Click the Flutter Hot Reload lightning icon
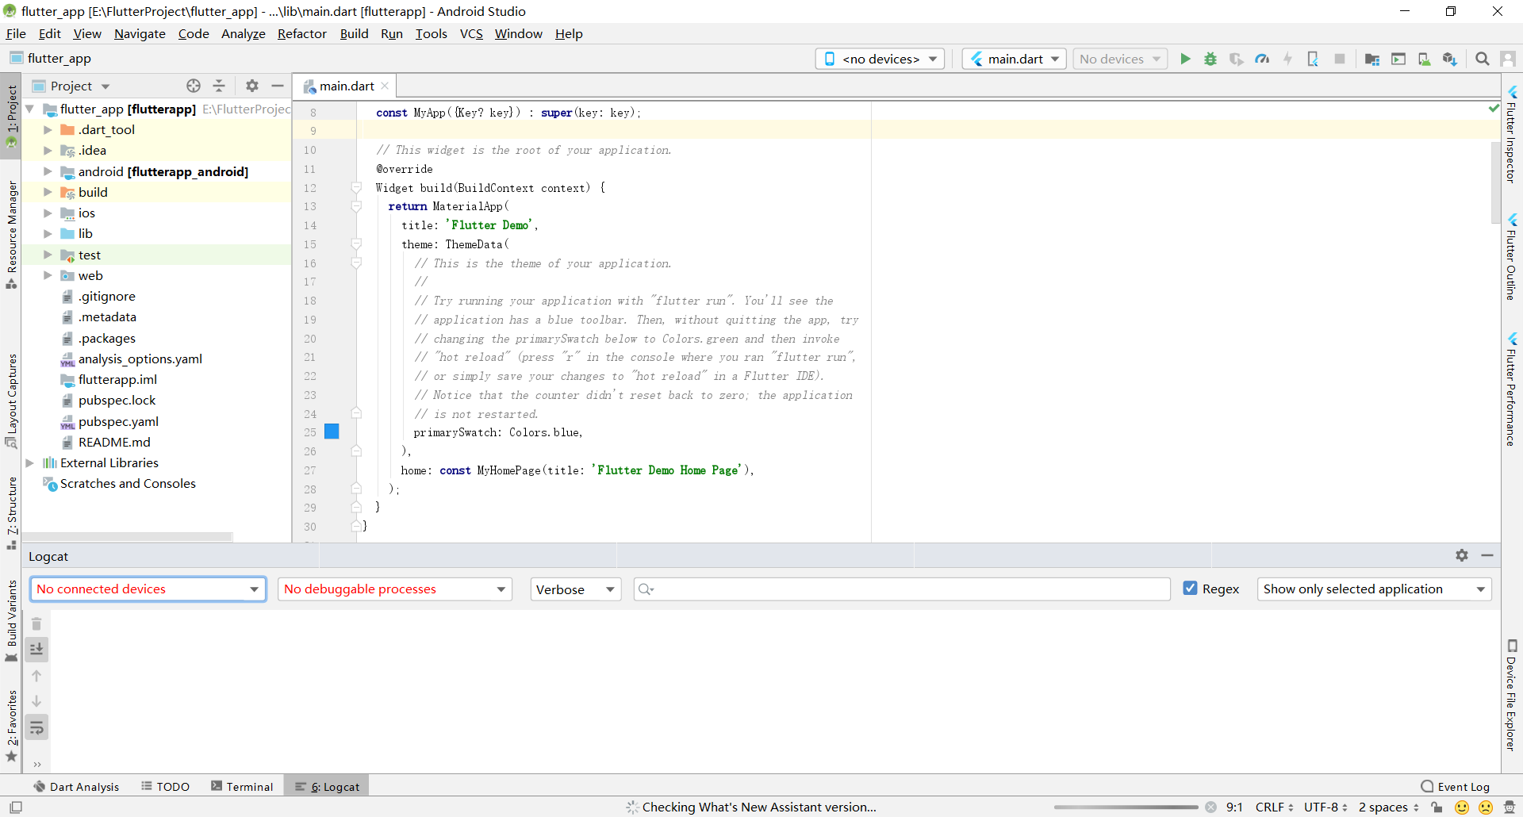1523x817 pixels. click(x=1287, y=59)
